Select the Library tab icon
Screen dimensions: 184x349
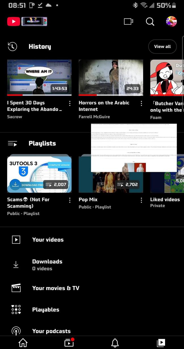pos(161,343)
